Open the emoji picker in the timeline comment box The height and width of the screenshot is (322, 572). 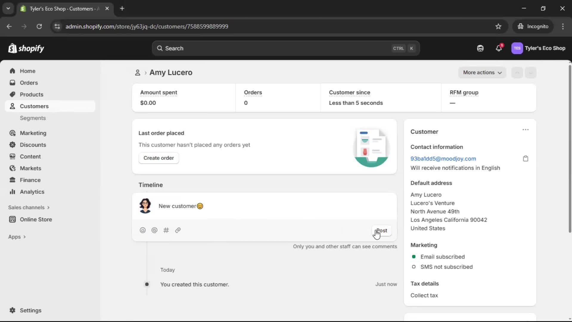143,230
